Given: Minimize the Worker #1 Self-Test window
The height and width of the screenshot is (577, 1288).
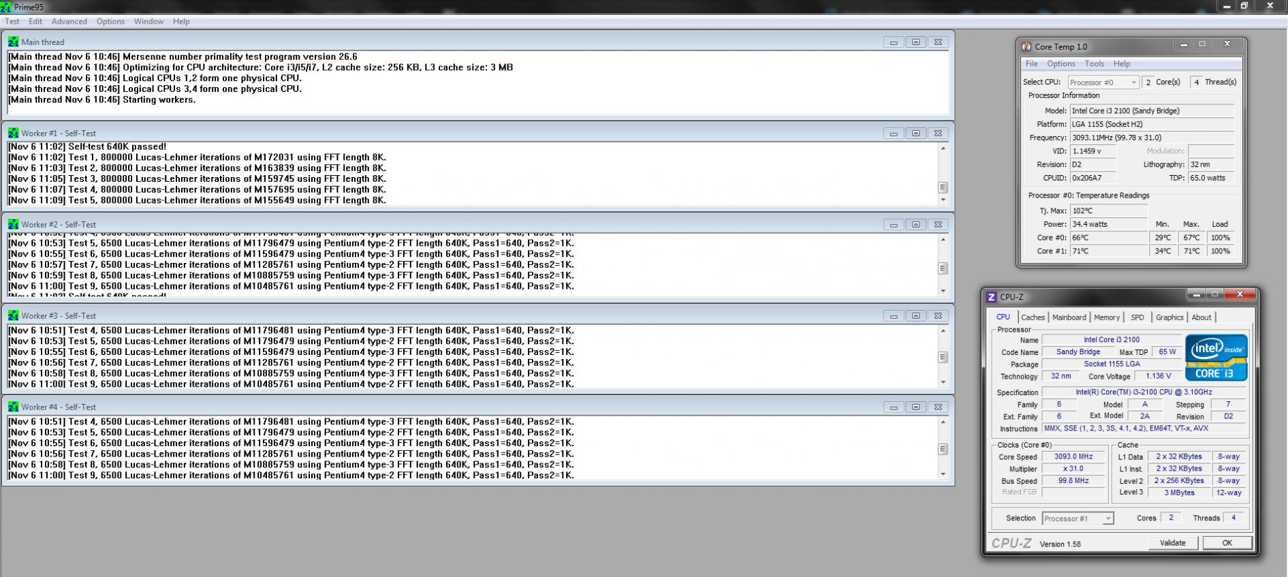Looking at the screenshot, I should (x=894, y=134).
